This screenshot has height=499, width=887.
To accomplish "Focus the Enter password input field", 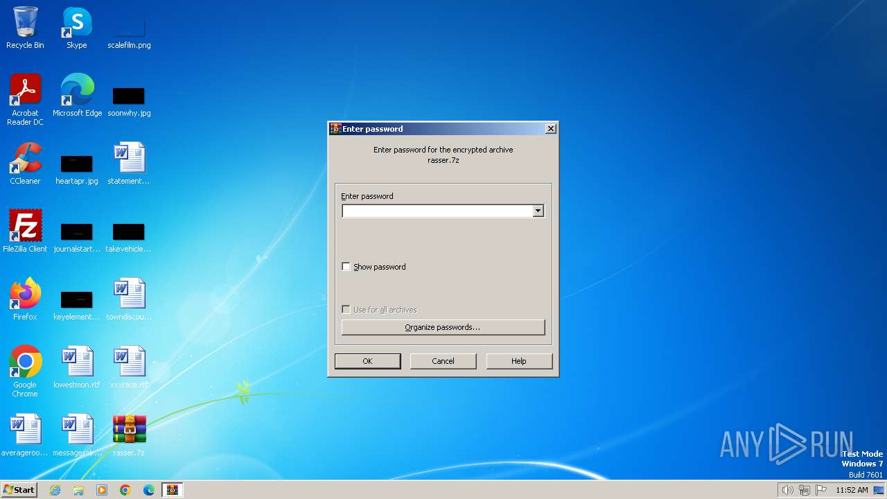I will 437,211.
